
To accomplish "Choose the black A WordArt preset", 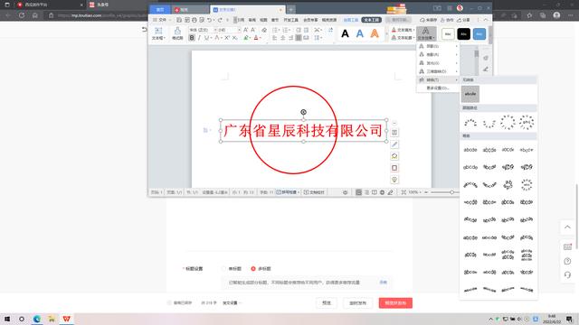I will pos(345,33).
